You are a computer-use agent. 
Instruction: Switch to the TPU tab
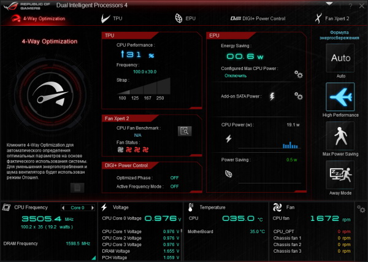click(x=112, y=18)
